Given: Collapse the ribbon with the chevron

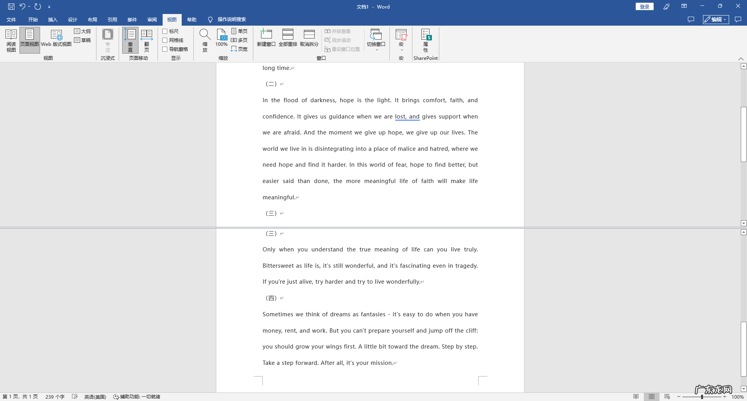Looking at the screenshot, I should tap(741, 59).
